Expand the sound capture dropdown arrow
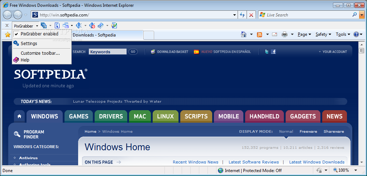 pos(85,25)
